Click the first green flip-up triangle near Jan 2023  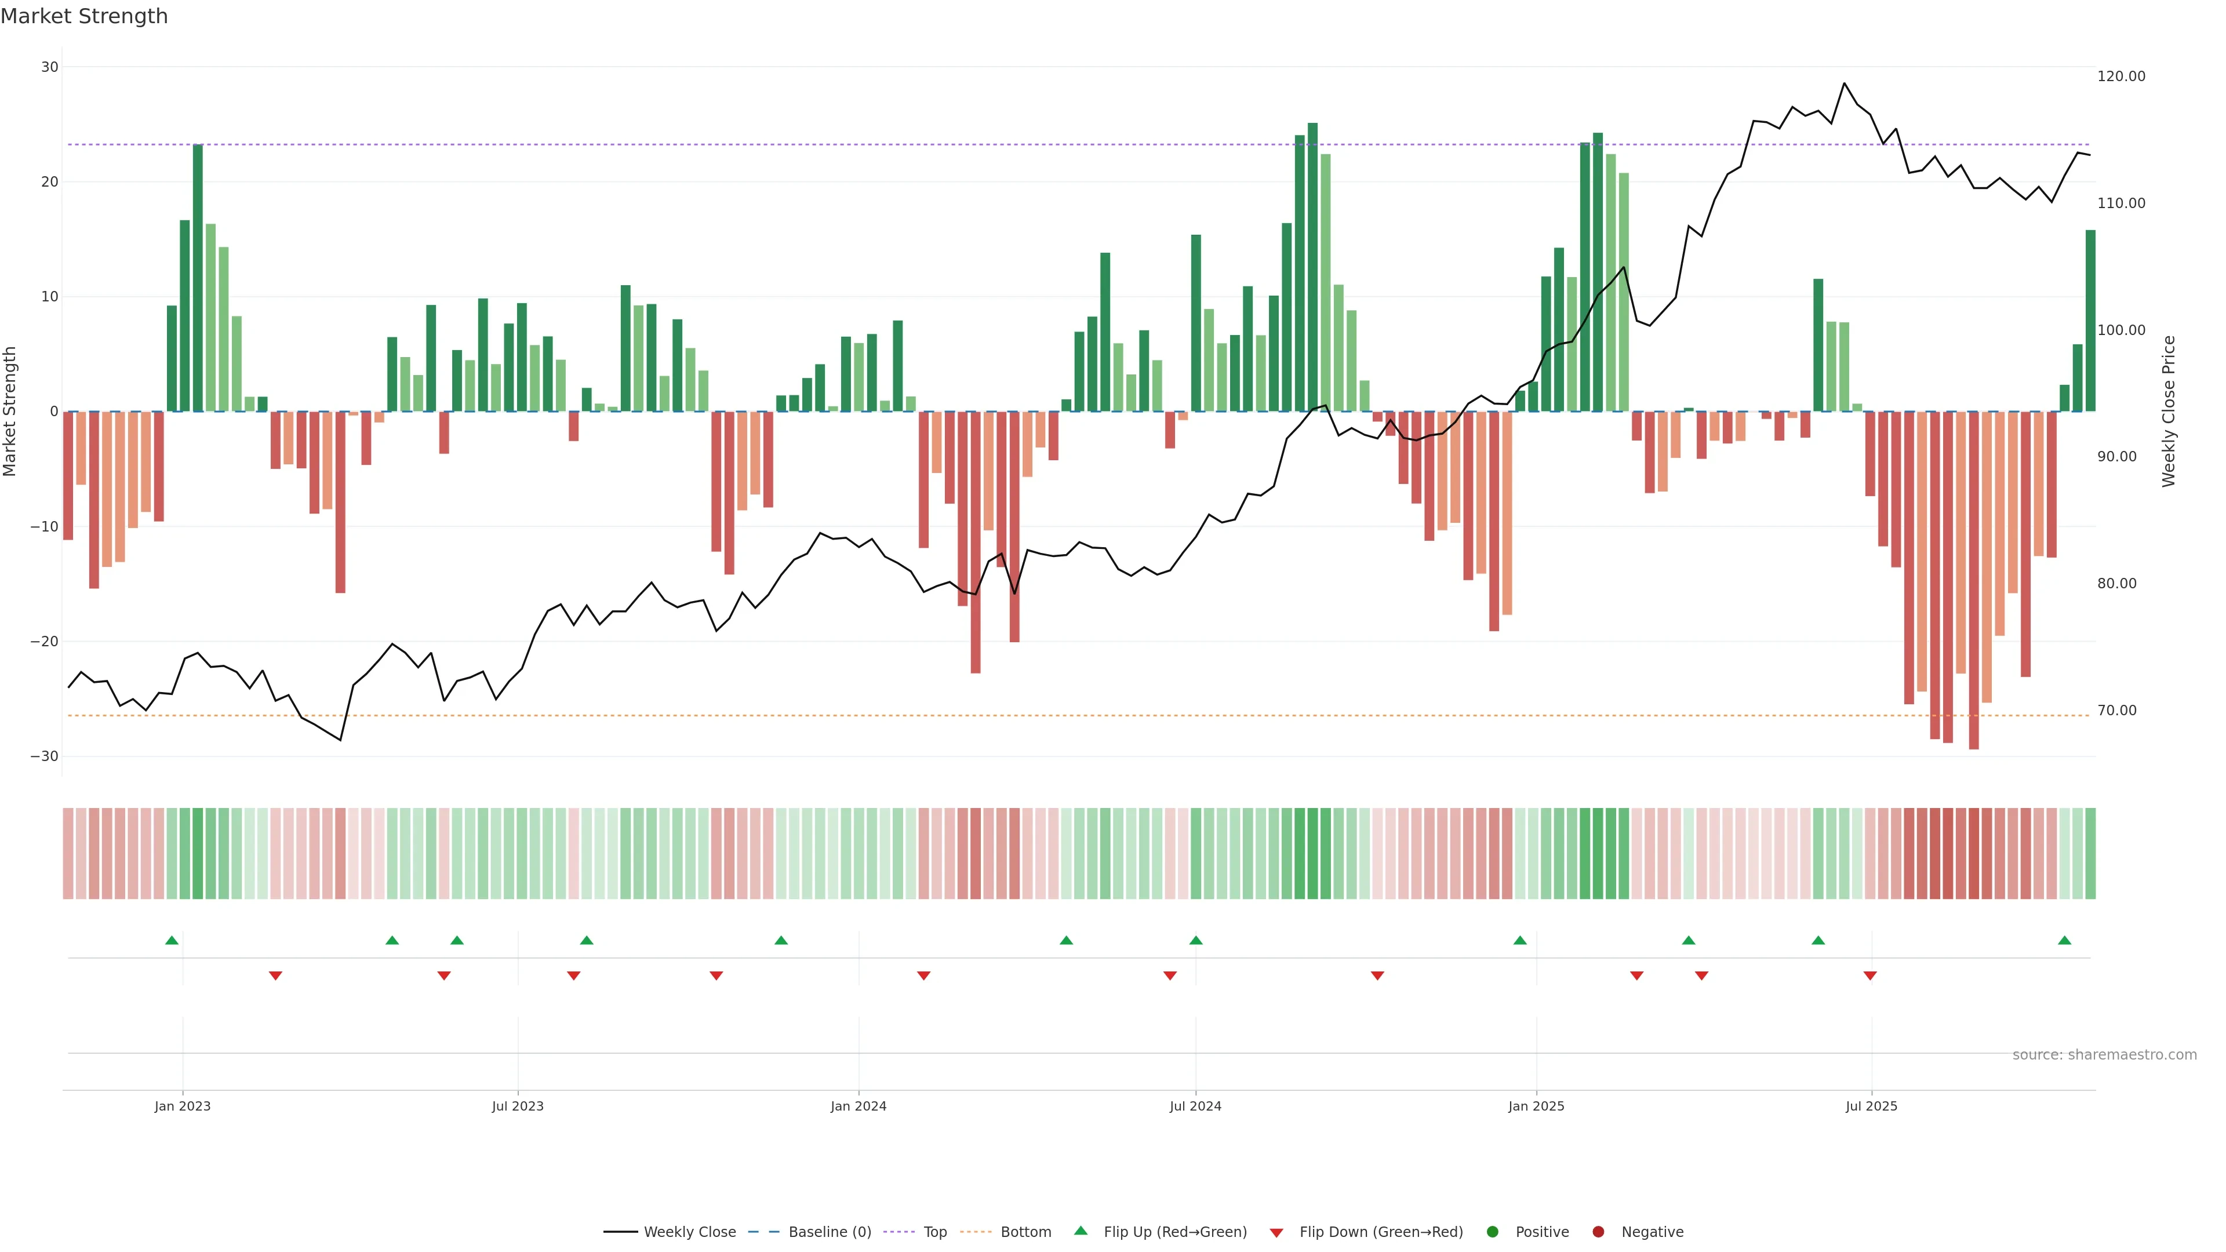pos(172,940)
